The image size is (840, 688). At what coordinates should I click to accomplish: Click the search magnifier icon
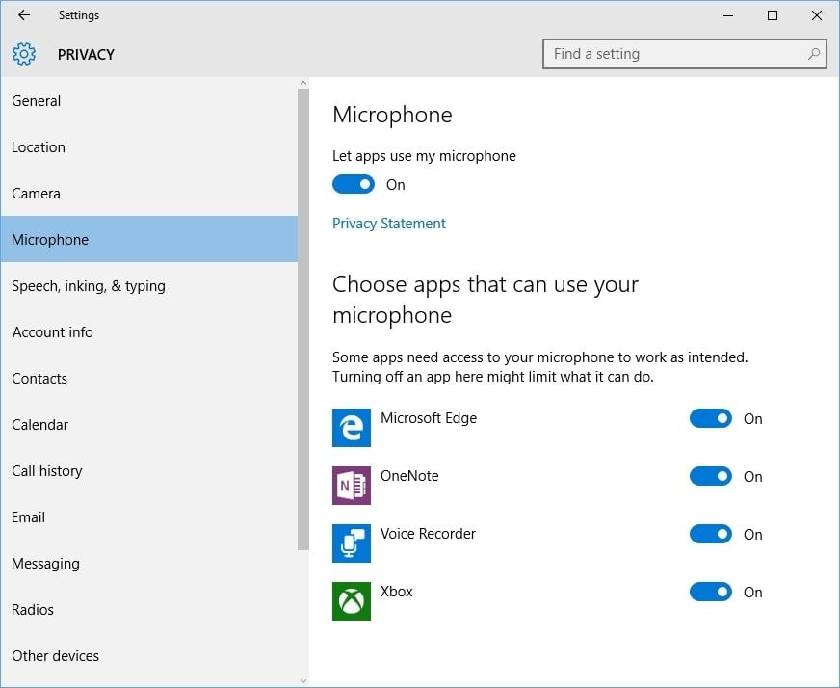coord(814,54)
